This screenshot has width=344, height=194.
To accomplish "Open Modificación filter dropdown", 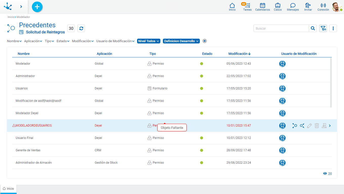I will pyautogui.click(x=83, y=41).
